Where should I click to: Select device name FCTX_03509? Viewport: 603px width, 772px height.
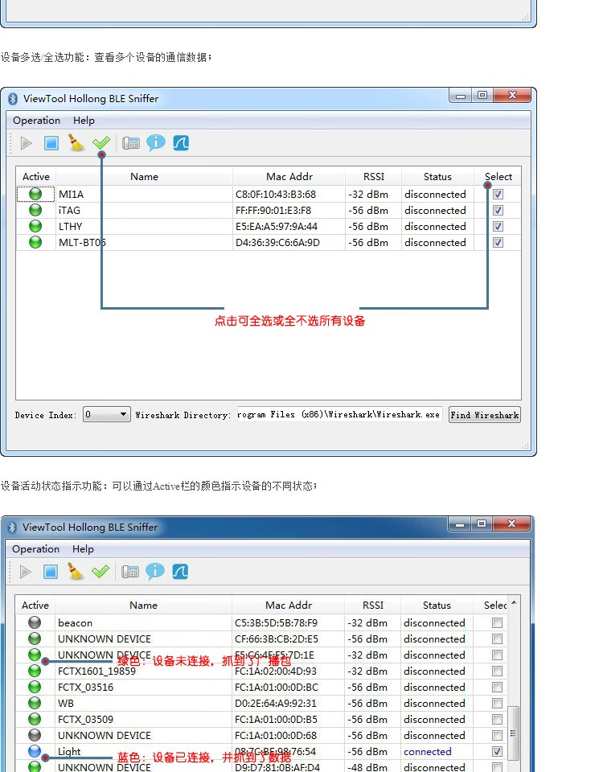pos(86,719)
